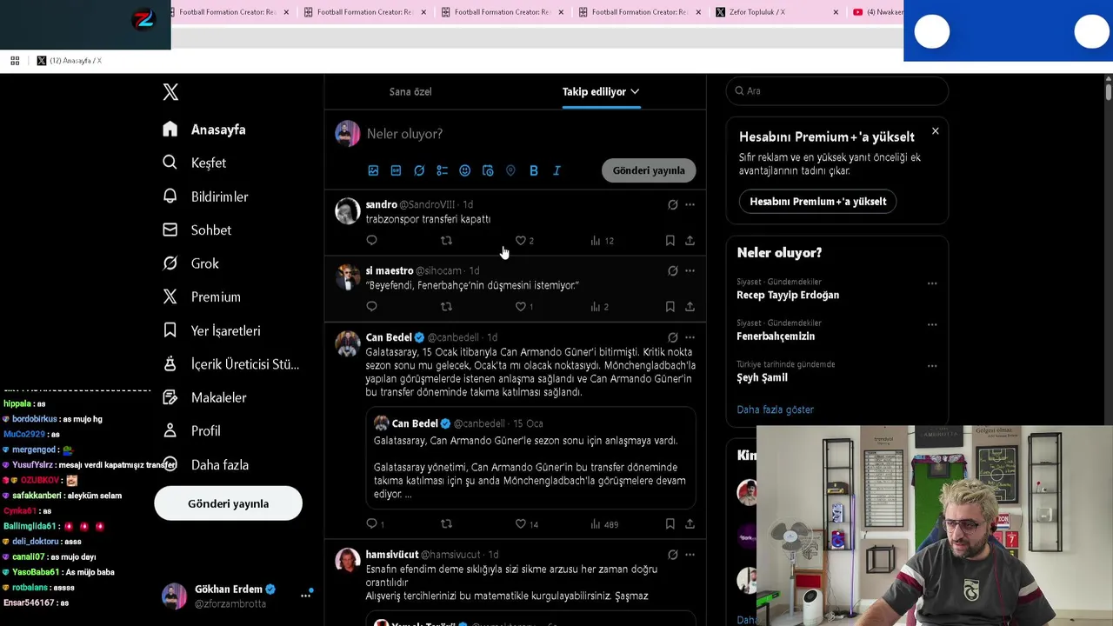Repost si maestro's post

click(x=446, y=306)
